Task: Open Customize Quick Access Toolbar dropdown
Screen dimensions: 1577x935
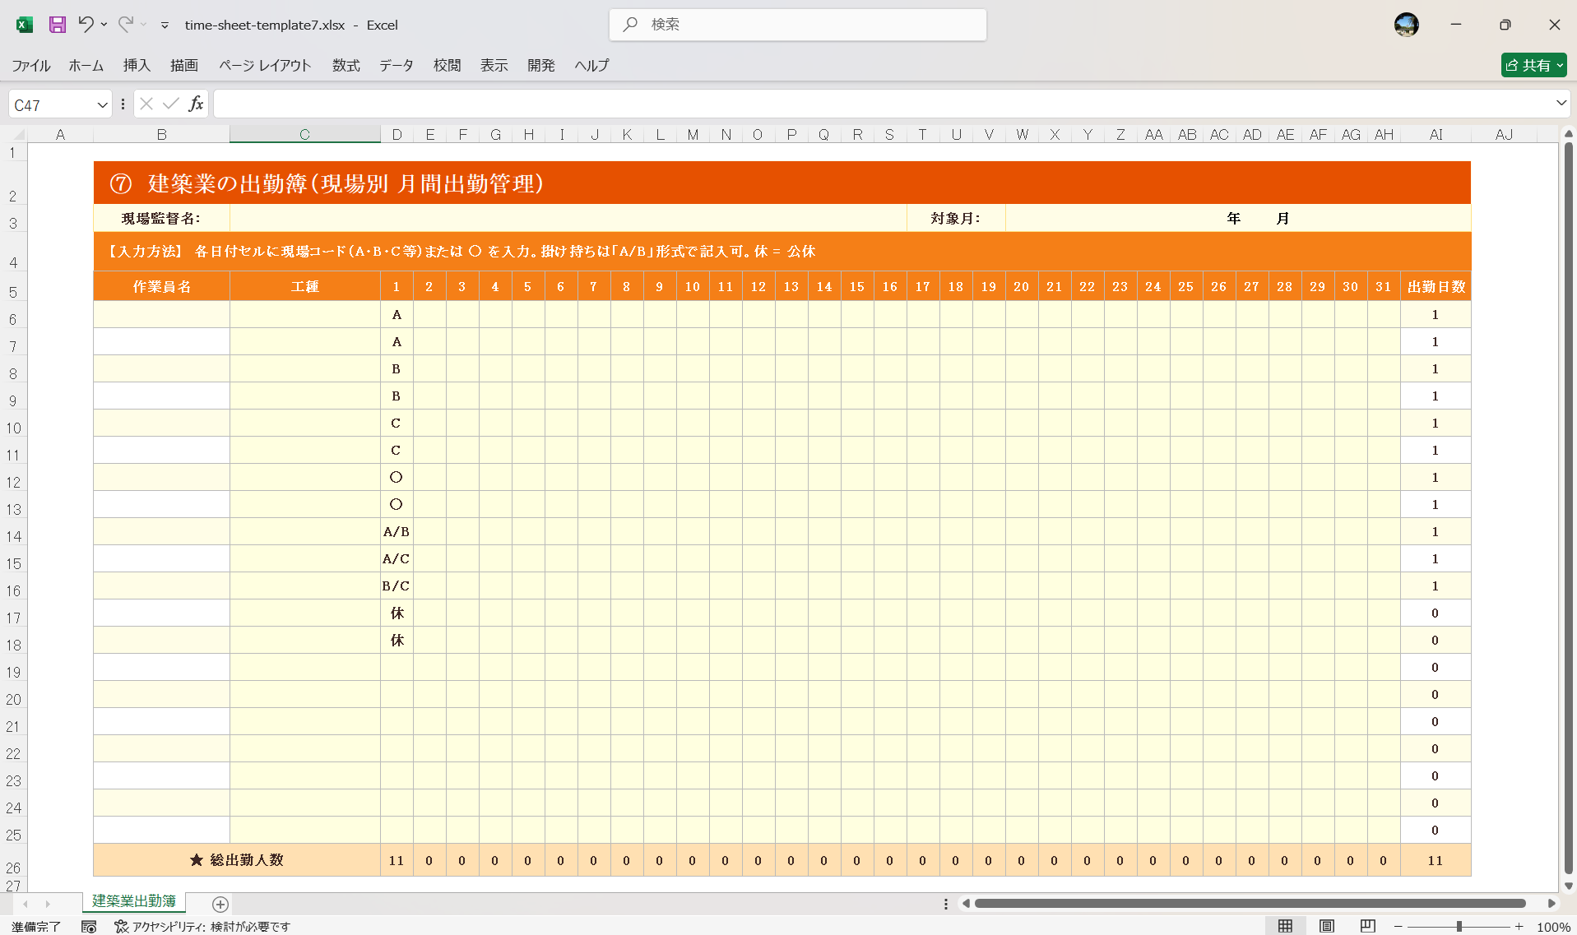Action: pos(165,25)
